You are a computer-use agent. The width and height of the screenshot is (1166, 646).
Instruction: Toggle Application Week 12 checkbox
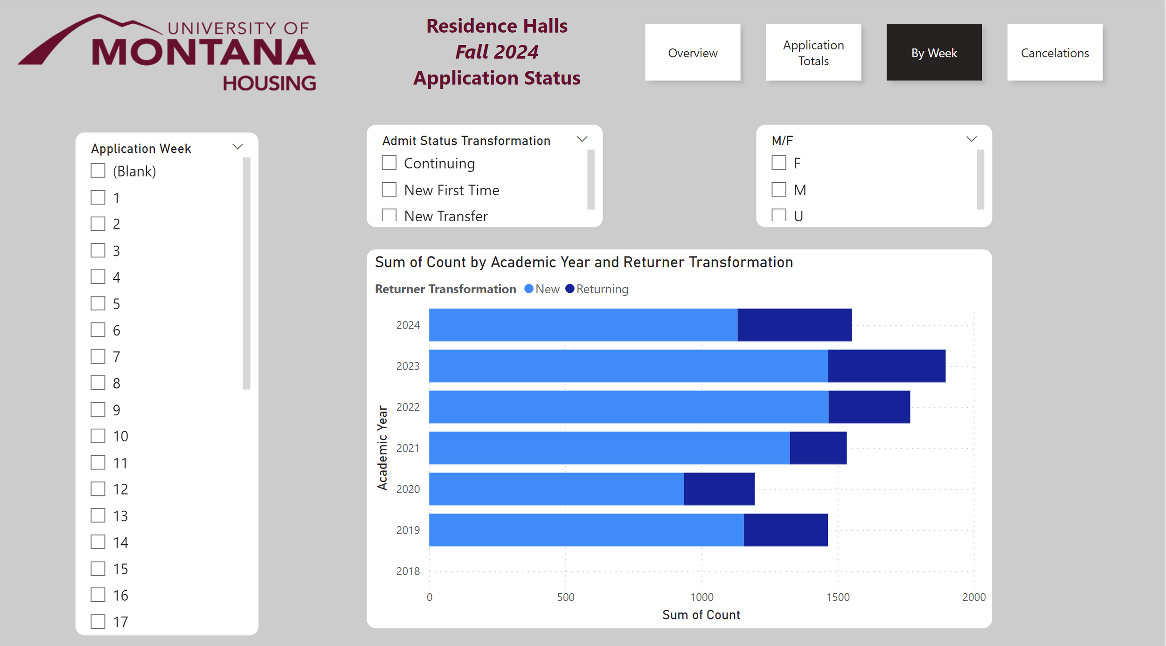(x=98, y=489)
